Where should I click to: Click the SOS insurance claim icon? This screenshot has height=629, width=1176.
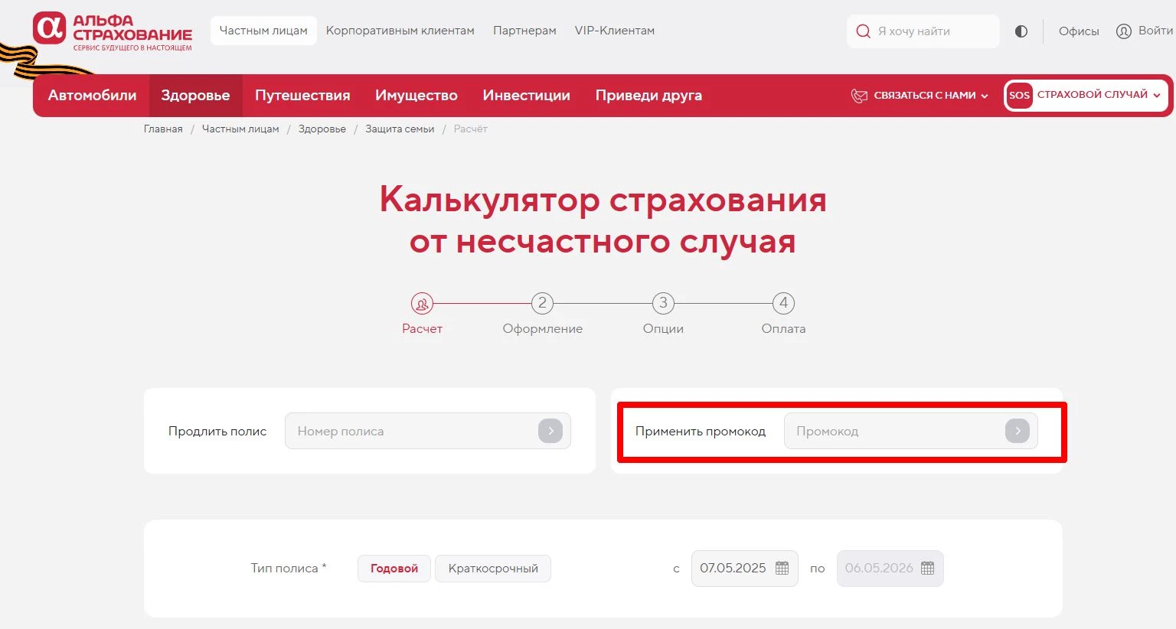[x=1019, y=95]
